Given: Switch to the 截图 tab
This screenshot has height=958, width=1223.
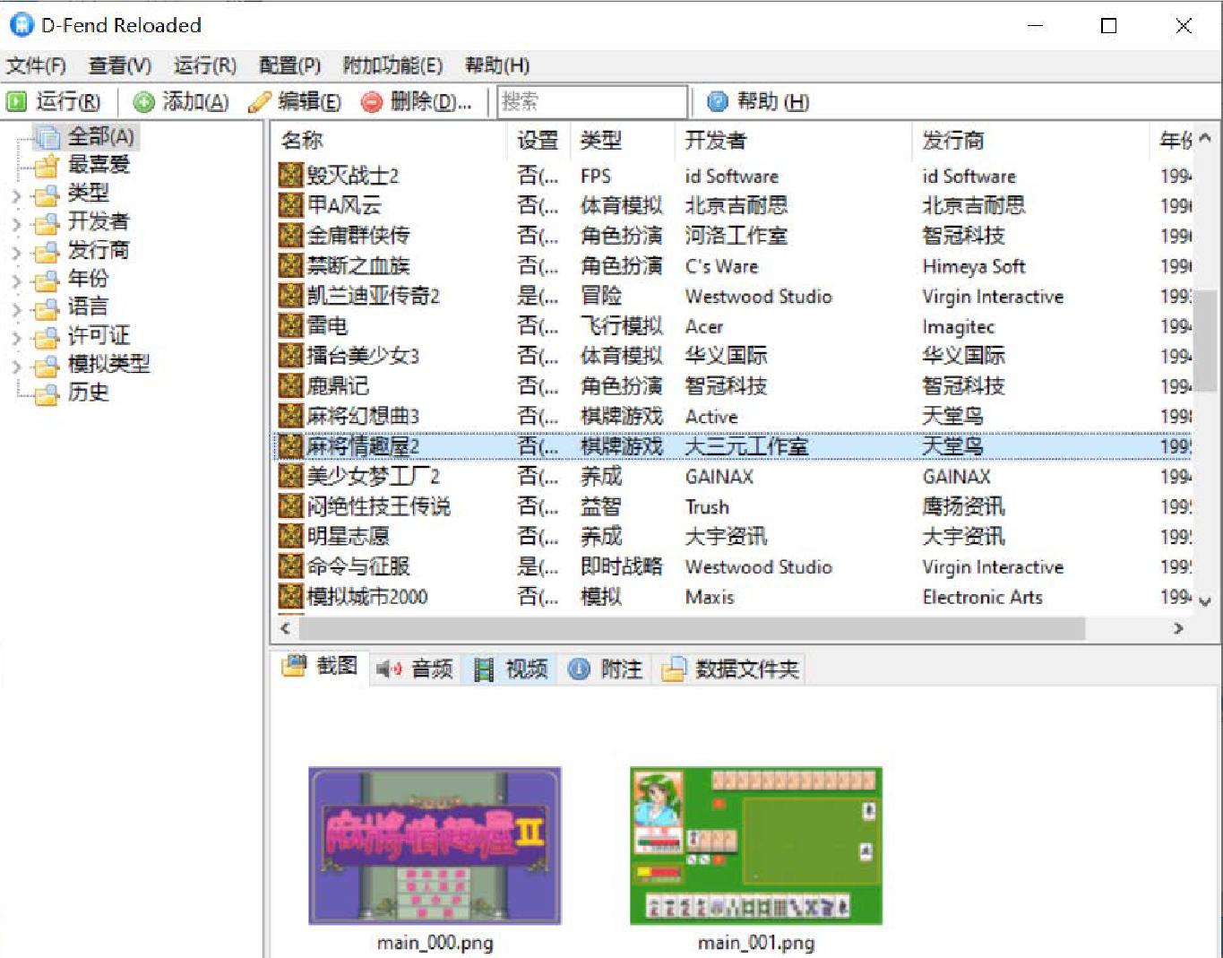Looking at the screenshot, I should point(320,667).
